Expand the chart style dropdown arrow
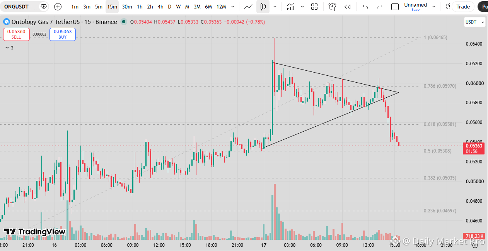 point(275,7)
